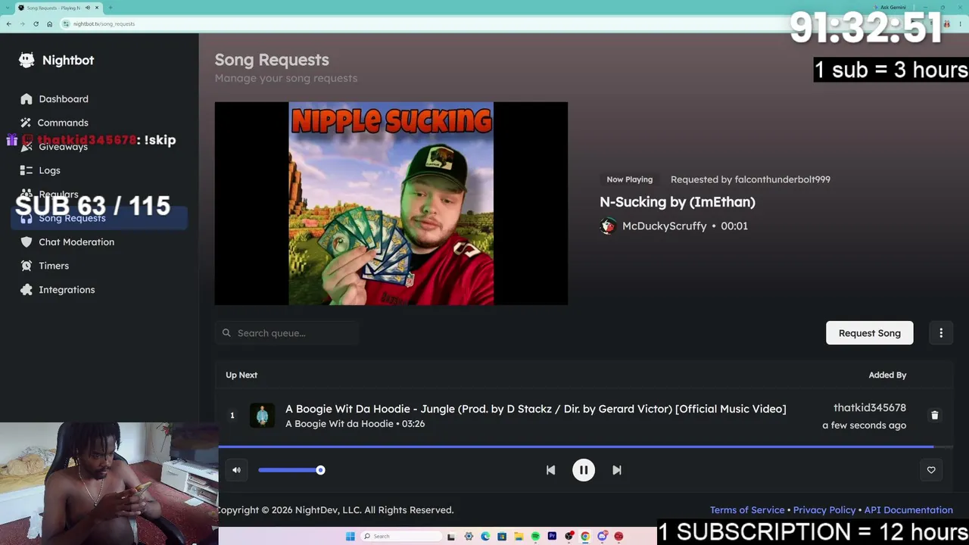Image resolution: width=969 pixels, height=545 pixels.
Task: Click the N-Sucking by (ImEthan) title
Action: 678,202
